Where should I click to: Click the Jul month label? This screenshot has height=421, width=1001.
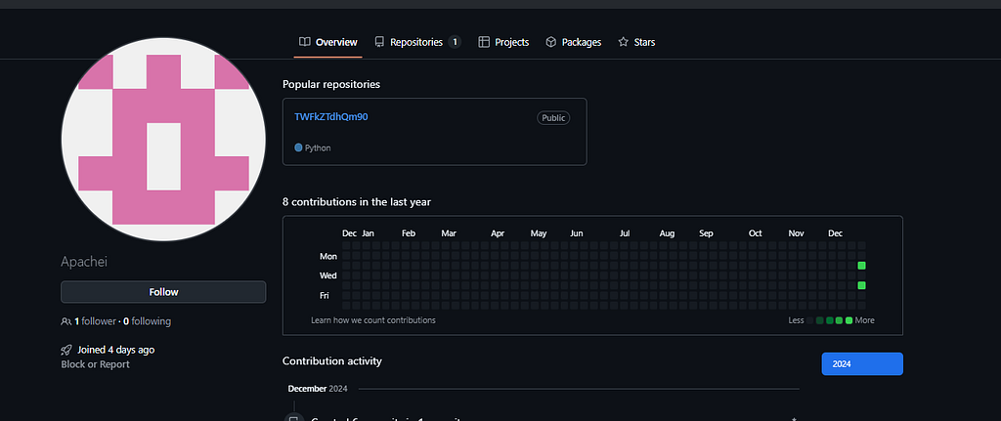click(x=625, y=233)
